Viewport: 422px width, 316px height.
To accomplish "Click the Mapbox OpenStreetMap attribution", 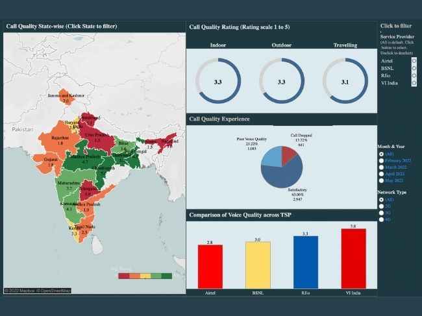I will [x=38, y=291].
